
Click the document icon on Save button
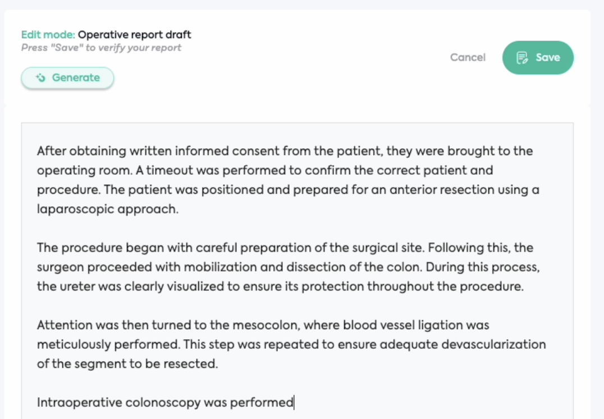pos(522,57)
